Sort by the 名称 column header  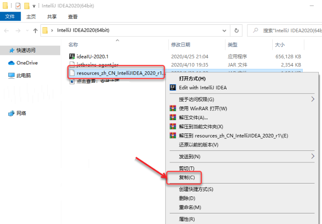pos(73,45)
